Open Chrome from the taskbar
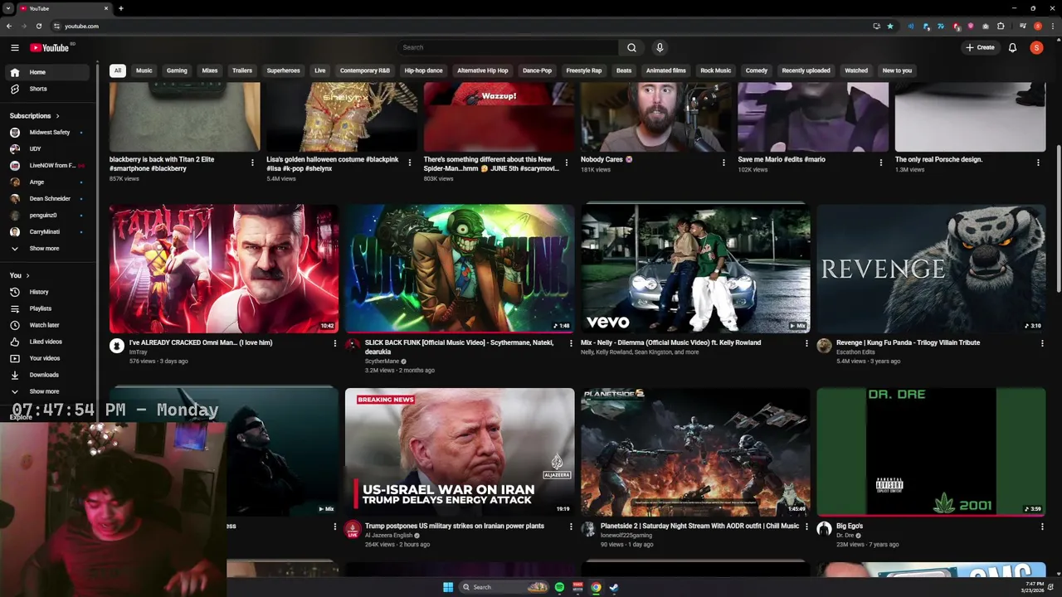The height and width of the screenshot is (597, 1062). point(596,587)
